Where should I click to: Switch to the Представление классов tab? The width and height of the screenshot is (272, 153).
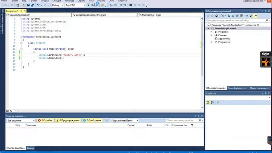click(259, 88)
